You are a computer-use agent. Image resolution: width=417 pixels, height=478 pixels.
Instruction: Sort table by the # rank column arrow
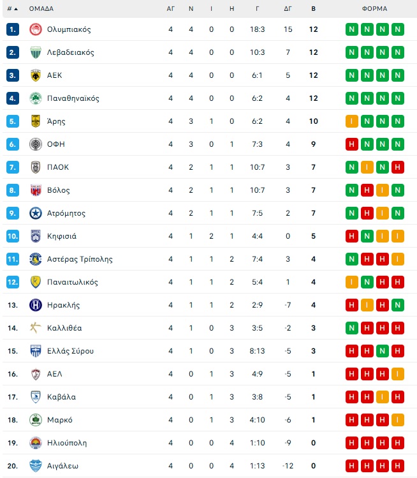13,9
